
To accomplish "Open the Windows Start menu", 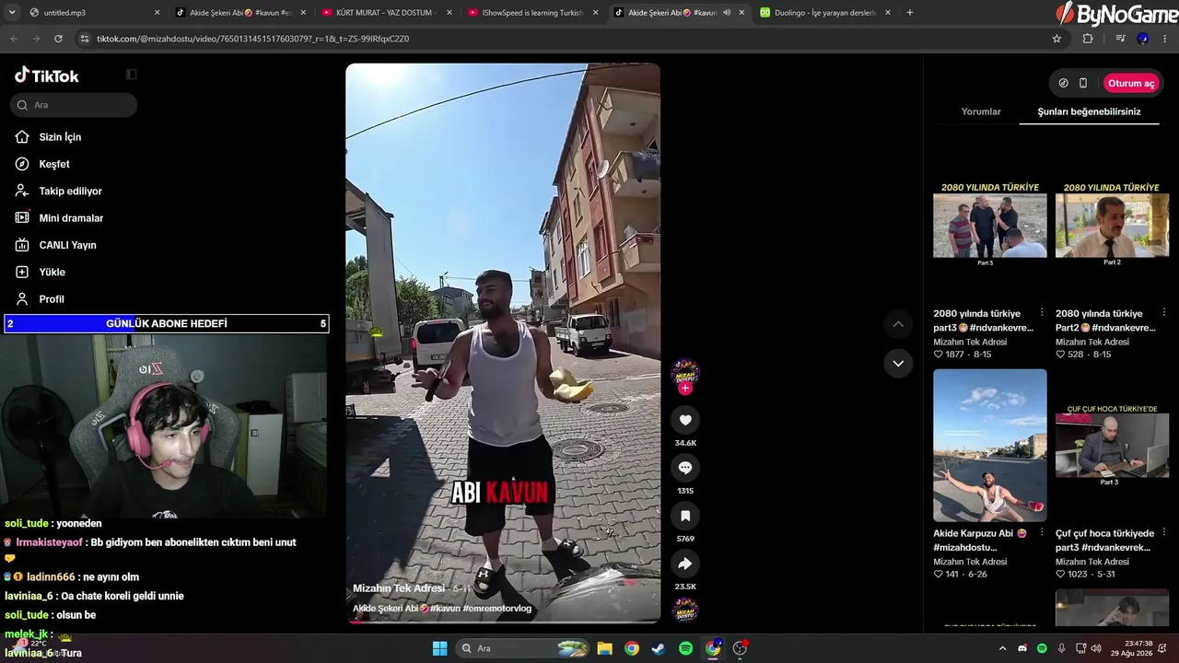I will (439, 648).
